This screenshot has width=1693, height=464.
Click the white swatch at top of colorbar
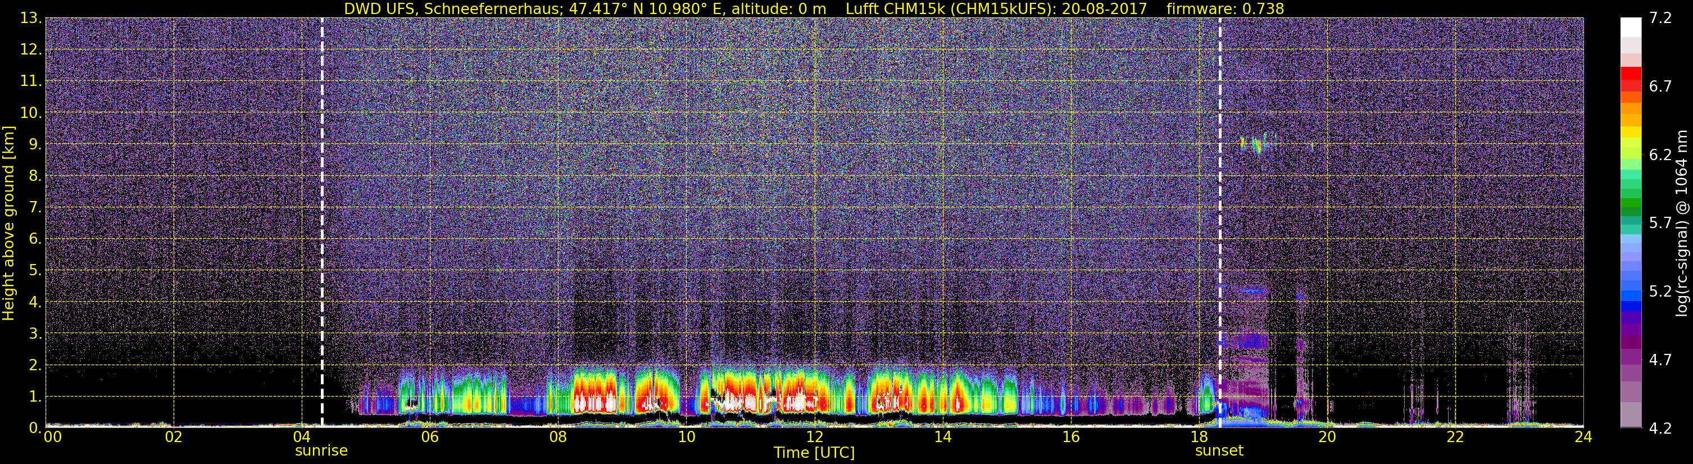[1631, 28]
